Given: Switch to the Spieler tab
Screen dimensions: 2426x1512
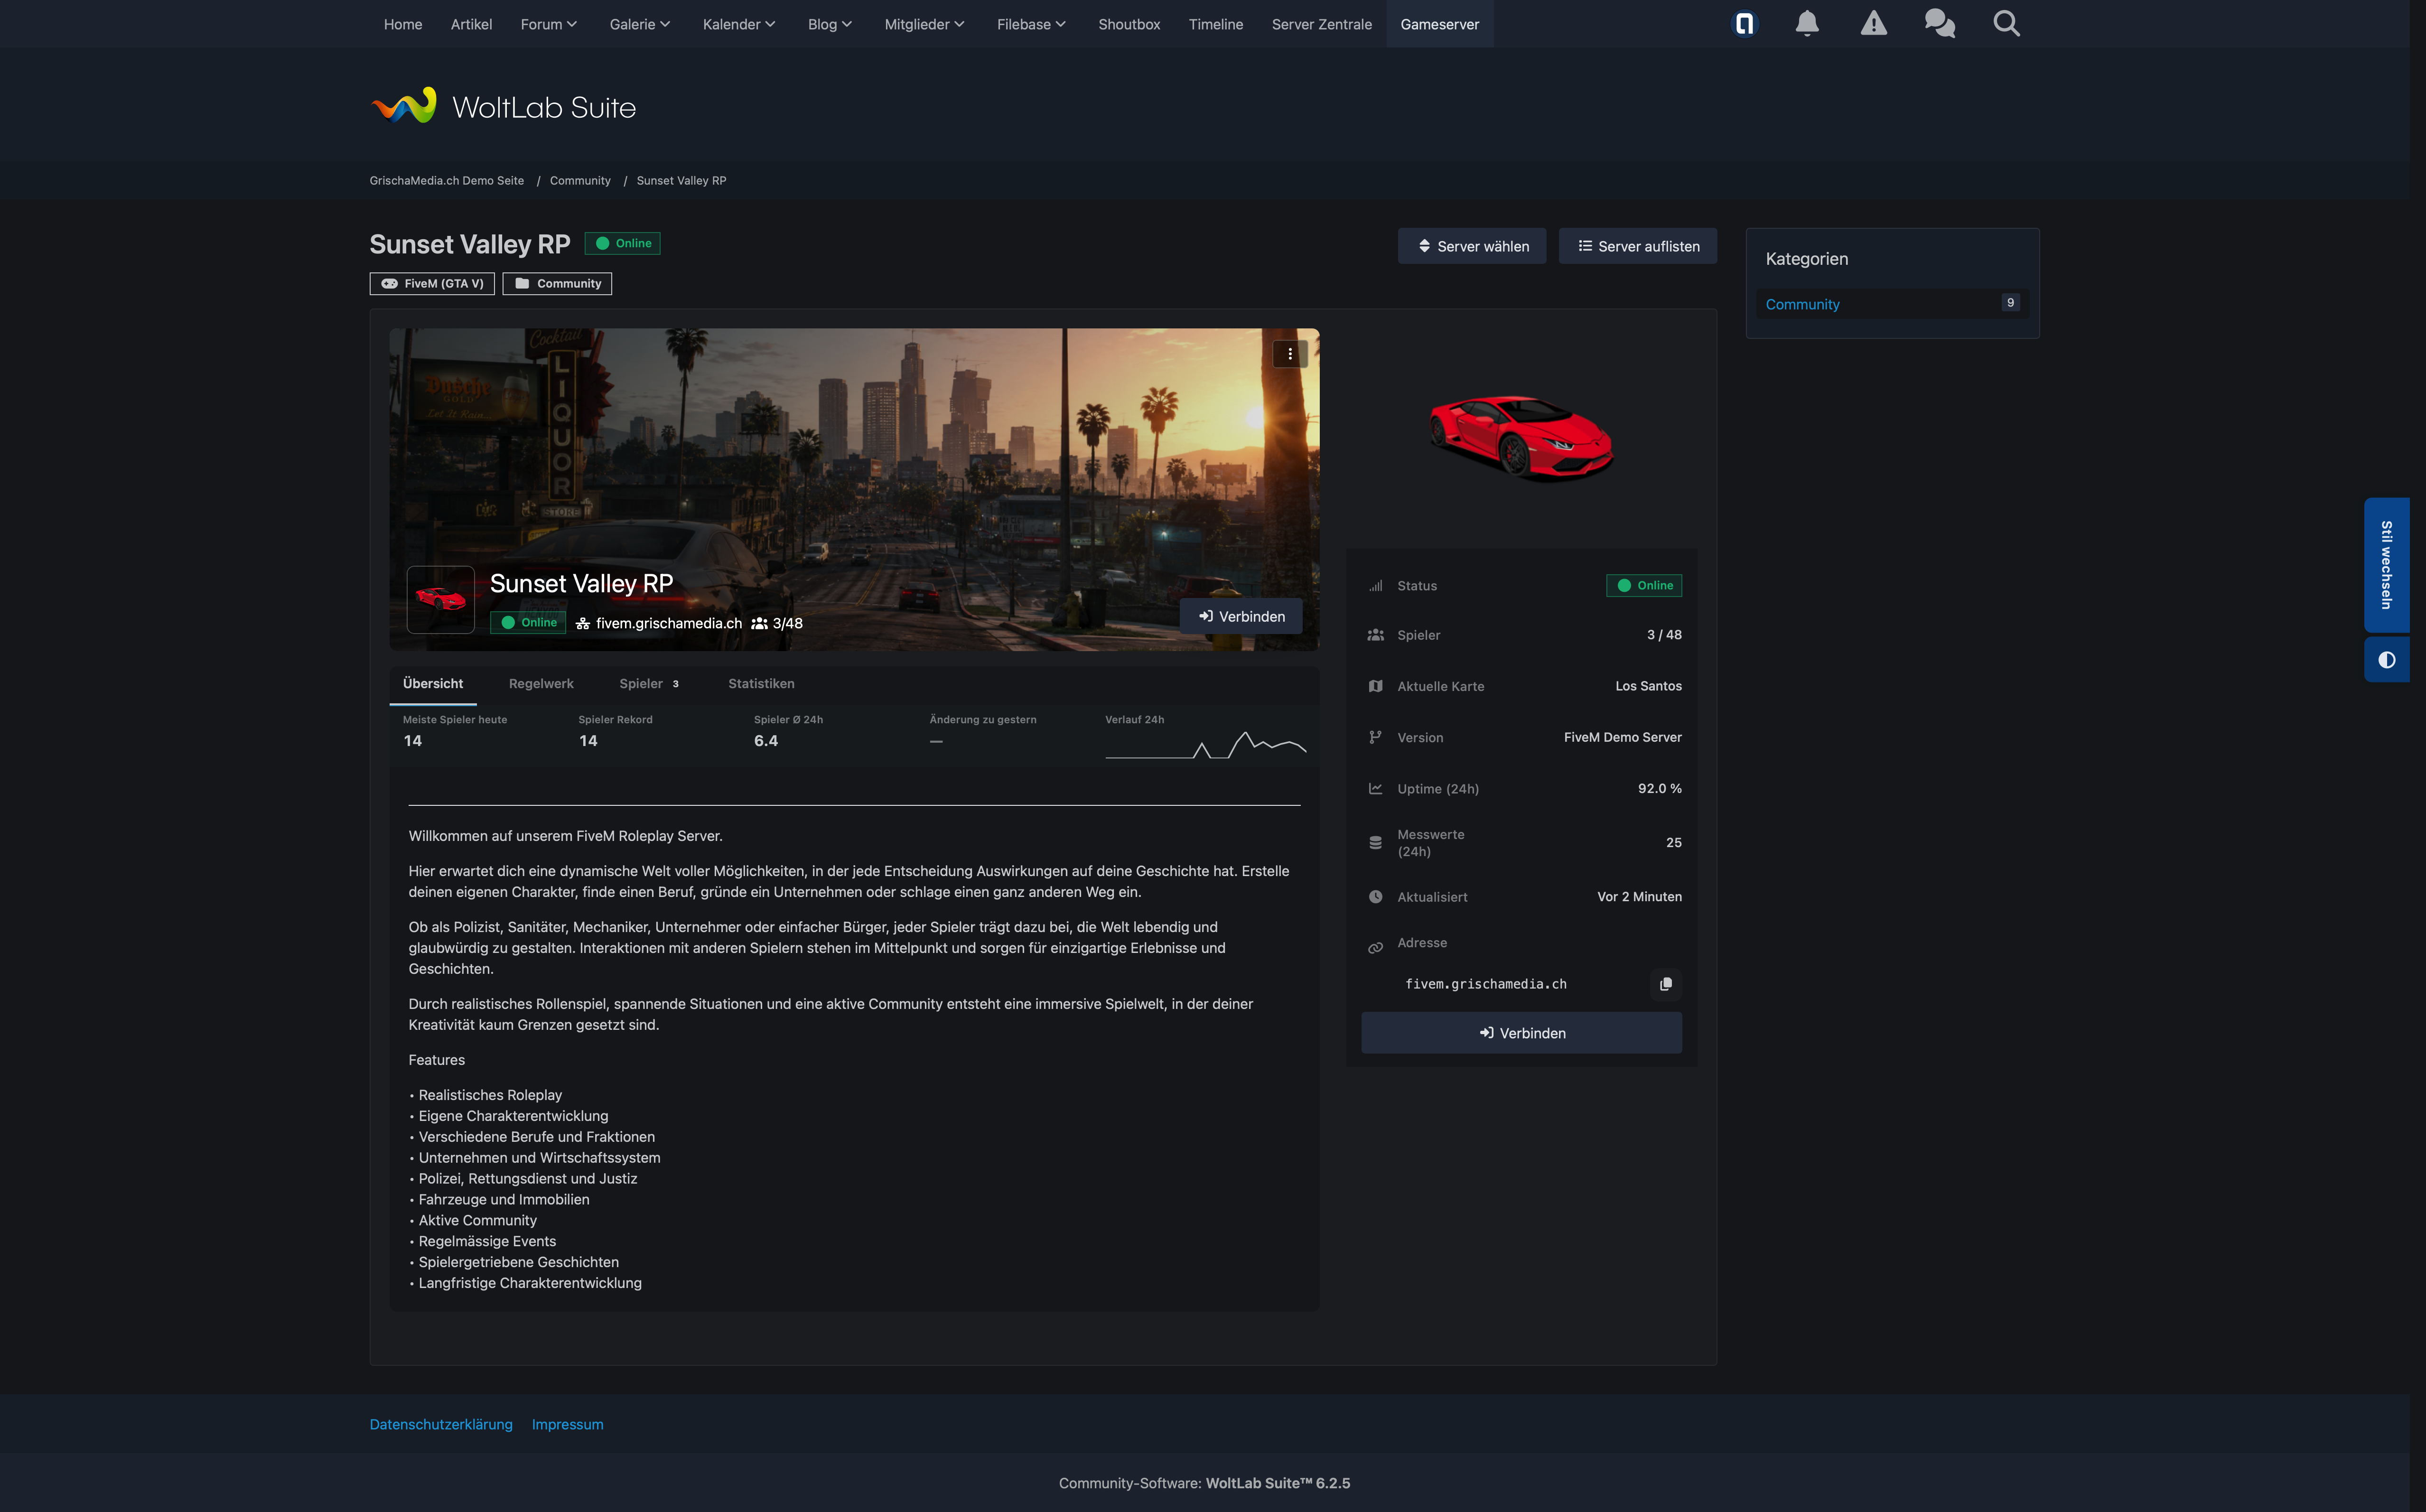Looking at the screenshot, I should click(x=650, y=684).
